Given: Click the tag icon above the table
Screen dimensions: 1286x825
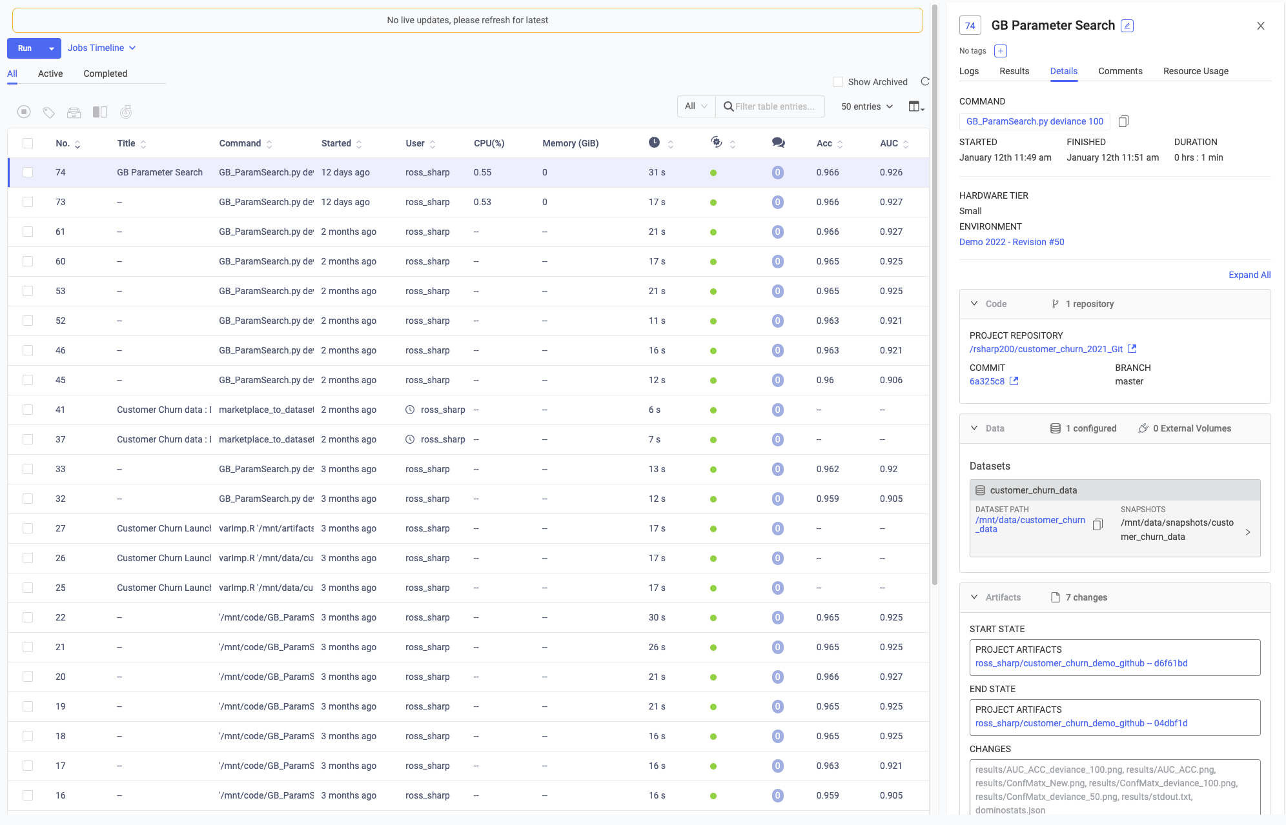Looking at the screenshot, I should [49, 112].
